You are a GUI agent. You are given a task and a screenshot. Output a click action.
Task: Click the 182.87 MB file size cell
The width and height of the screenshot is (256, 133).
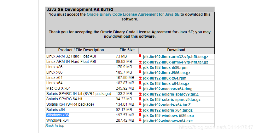point(125,83)
